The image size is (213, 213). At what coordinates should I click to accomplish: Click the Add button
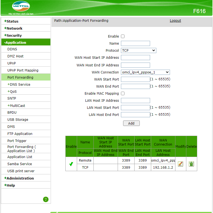coord(131,123)
